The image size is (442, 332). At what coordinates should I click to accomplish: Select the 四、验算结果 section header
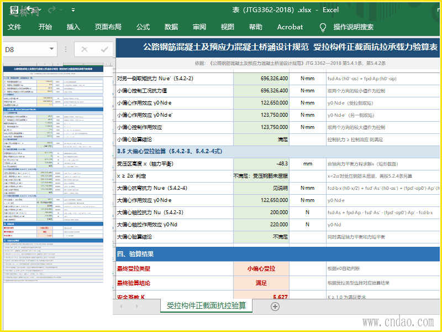[278, 254]
